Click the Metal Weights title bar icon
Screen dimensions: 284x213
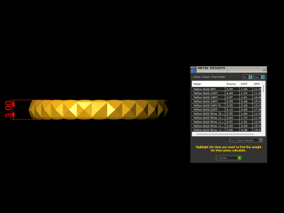[193, 69]
